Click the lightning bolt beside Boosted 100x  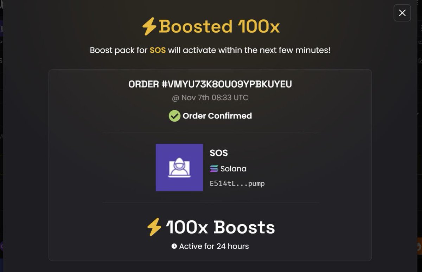point(149,27)
